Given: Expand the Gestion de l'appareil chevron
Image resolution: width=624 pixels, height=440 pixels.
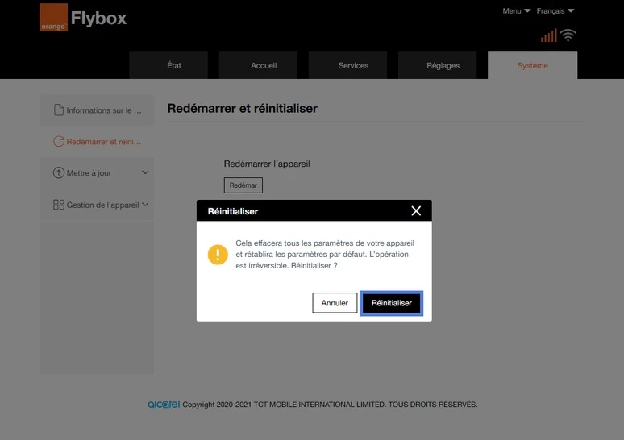Looking at the screenshot, I should pyautogui.click(x=145, y=204).
